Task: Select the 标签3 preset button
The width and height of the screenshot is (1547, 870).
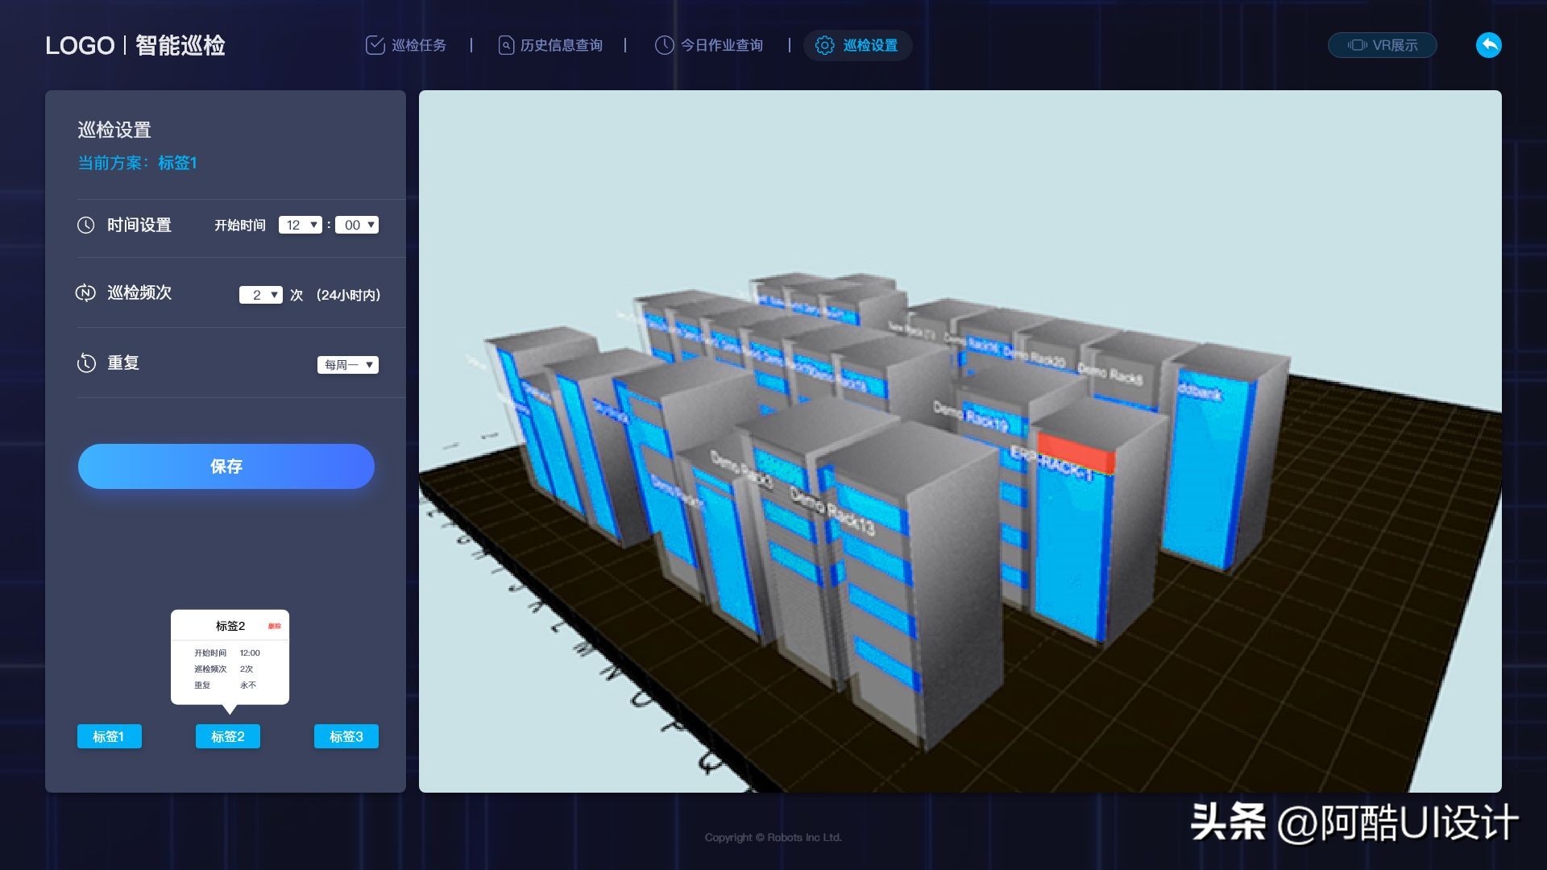Action: [x=346, y=736]
